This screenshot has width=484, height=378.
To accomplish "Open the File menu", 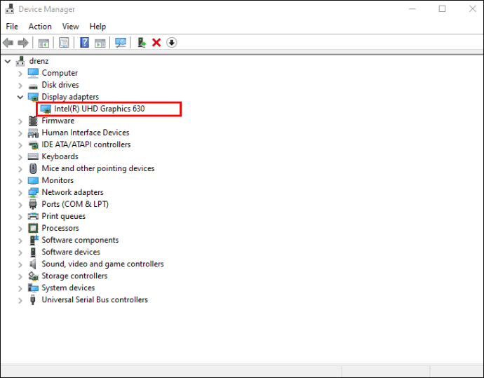I will [x=12, y=27].
